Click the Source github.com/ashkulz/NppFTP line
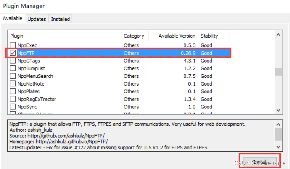Viewport: 290px width, 169px height. pyautogui.click(x=57, y=136)
